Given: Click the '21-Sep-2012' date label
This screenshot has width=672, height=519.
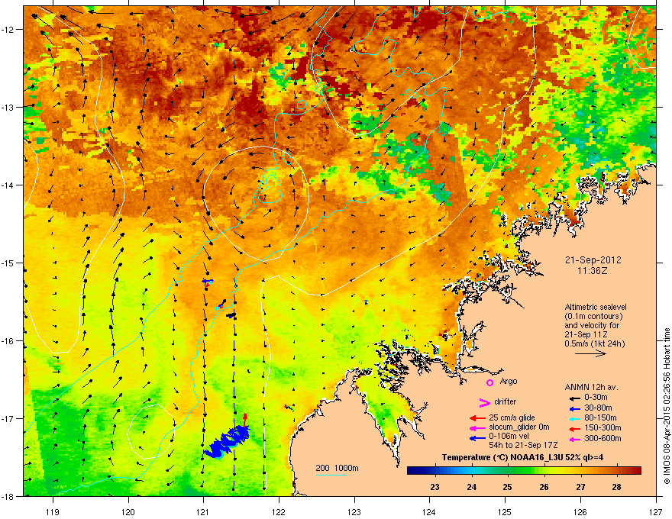Looking at the screenshot, I should click(x=593, y=260).
